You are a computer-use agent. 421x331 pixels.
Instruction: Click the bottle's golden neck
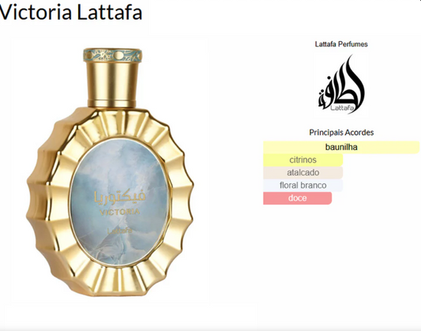pyautogui.click(x=112, y=85)
